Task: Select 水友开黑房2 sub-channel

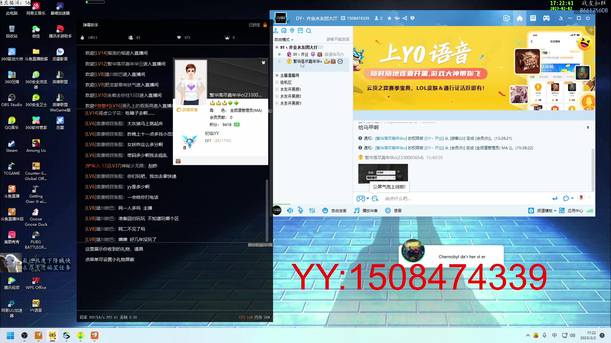Action: click(x=291, y=96)
